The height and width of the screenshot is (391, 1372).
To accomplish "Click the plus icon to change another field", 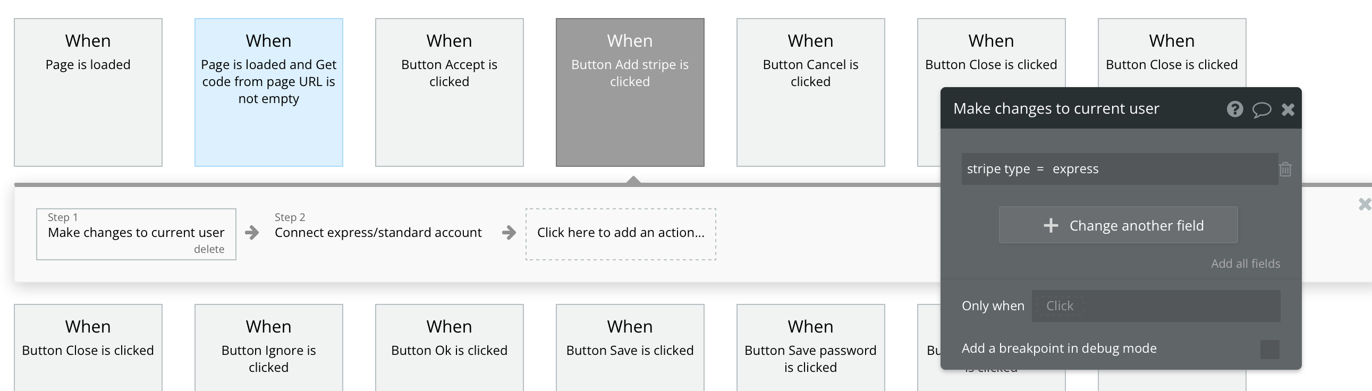I will (x=1051, y=225).
